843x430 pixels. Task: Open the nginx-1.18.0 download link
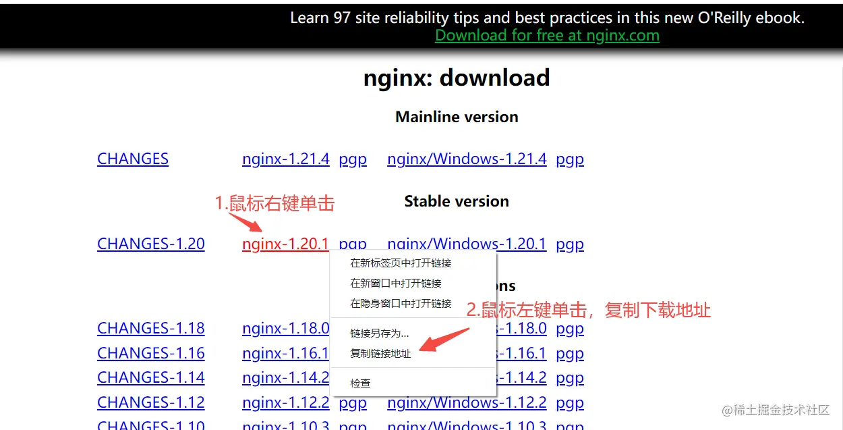pos(286,329)
